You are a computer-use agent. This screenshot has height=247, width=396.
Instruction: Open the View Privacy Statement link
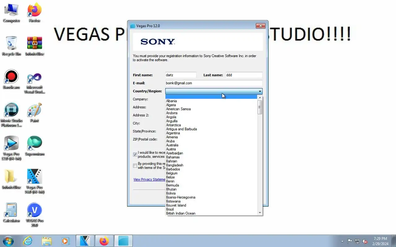point(149,179)
